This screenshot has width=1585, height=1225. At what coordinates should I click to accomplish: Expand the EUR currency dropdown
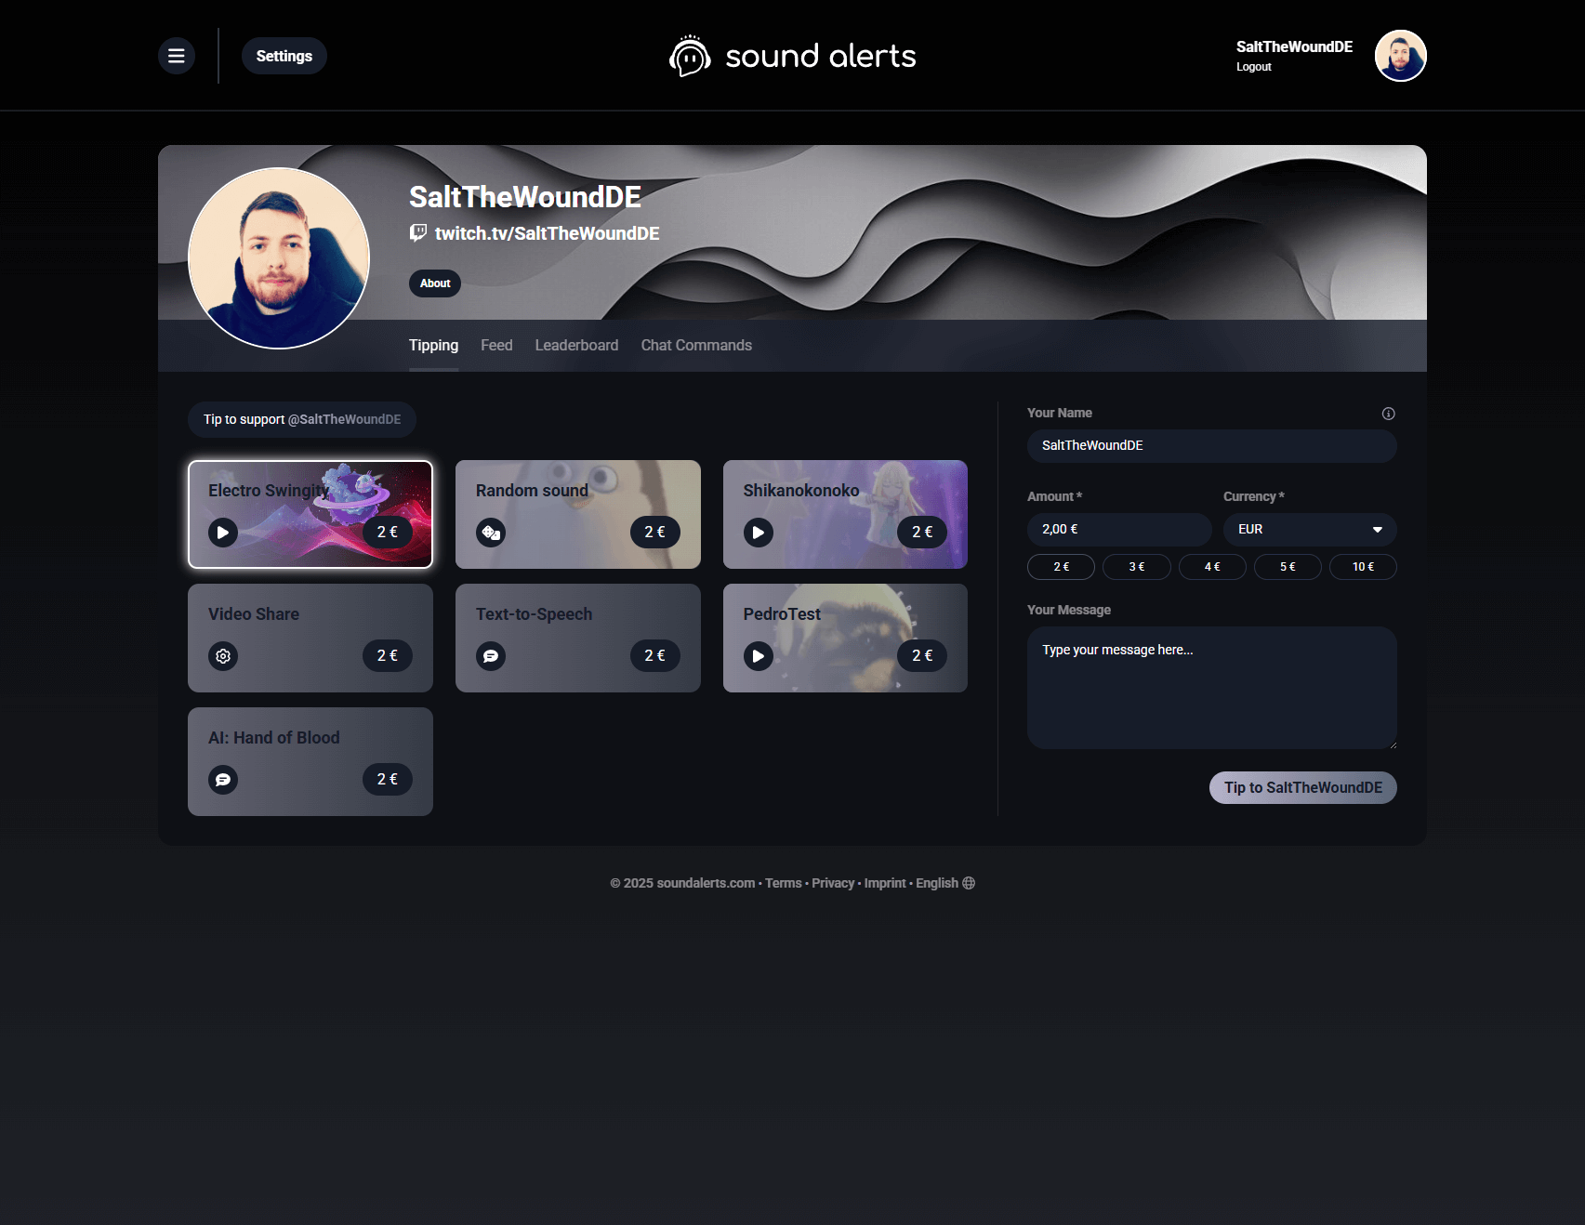pos(1310,530)
